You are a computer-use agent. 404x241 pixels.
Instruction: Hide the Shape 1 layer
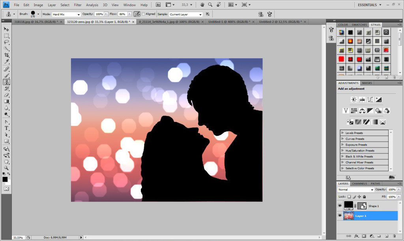(340, 206)
